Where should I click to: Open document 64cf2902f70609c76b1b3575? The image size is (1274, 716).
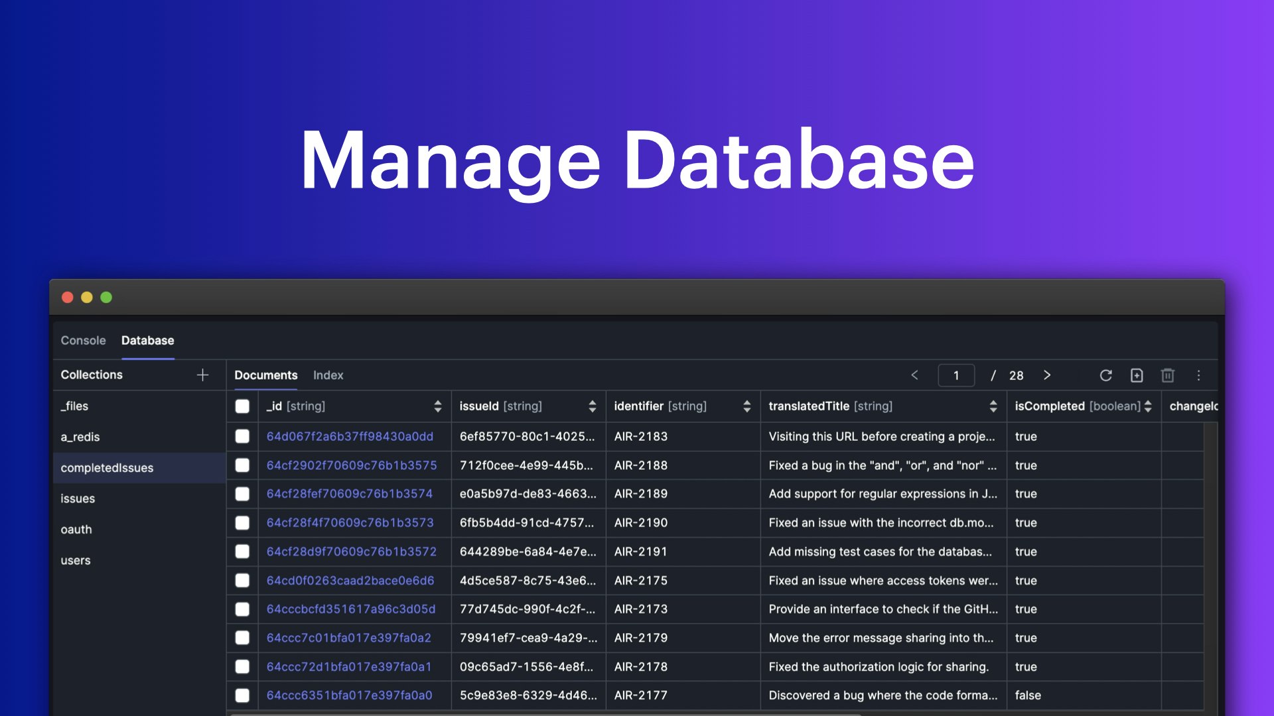(352, 465)
